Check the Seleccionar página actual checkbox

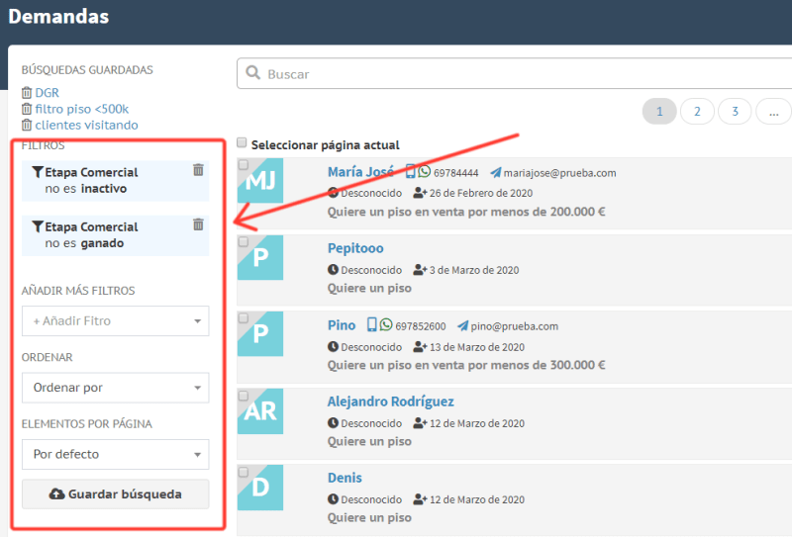pyautogui.click(x=243, y=143)
